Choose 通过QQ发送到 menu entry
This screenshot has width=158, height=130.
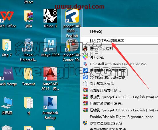pyautogui.click(x=119, y=49)
